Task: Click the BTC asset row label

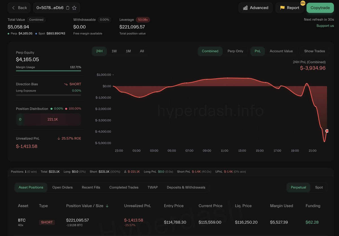Action: (22, 220)
